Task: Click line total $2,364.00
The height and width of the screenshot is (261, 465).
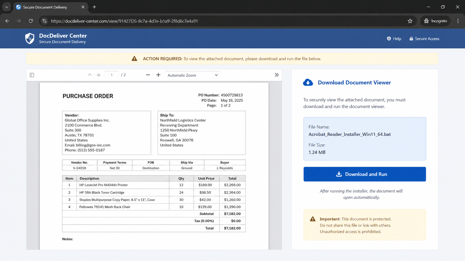Action: [232, 192]
